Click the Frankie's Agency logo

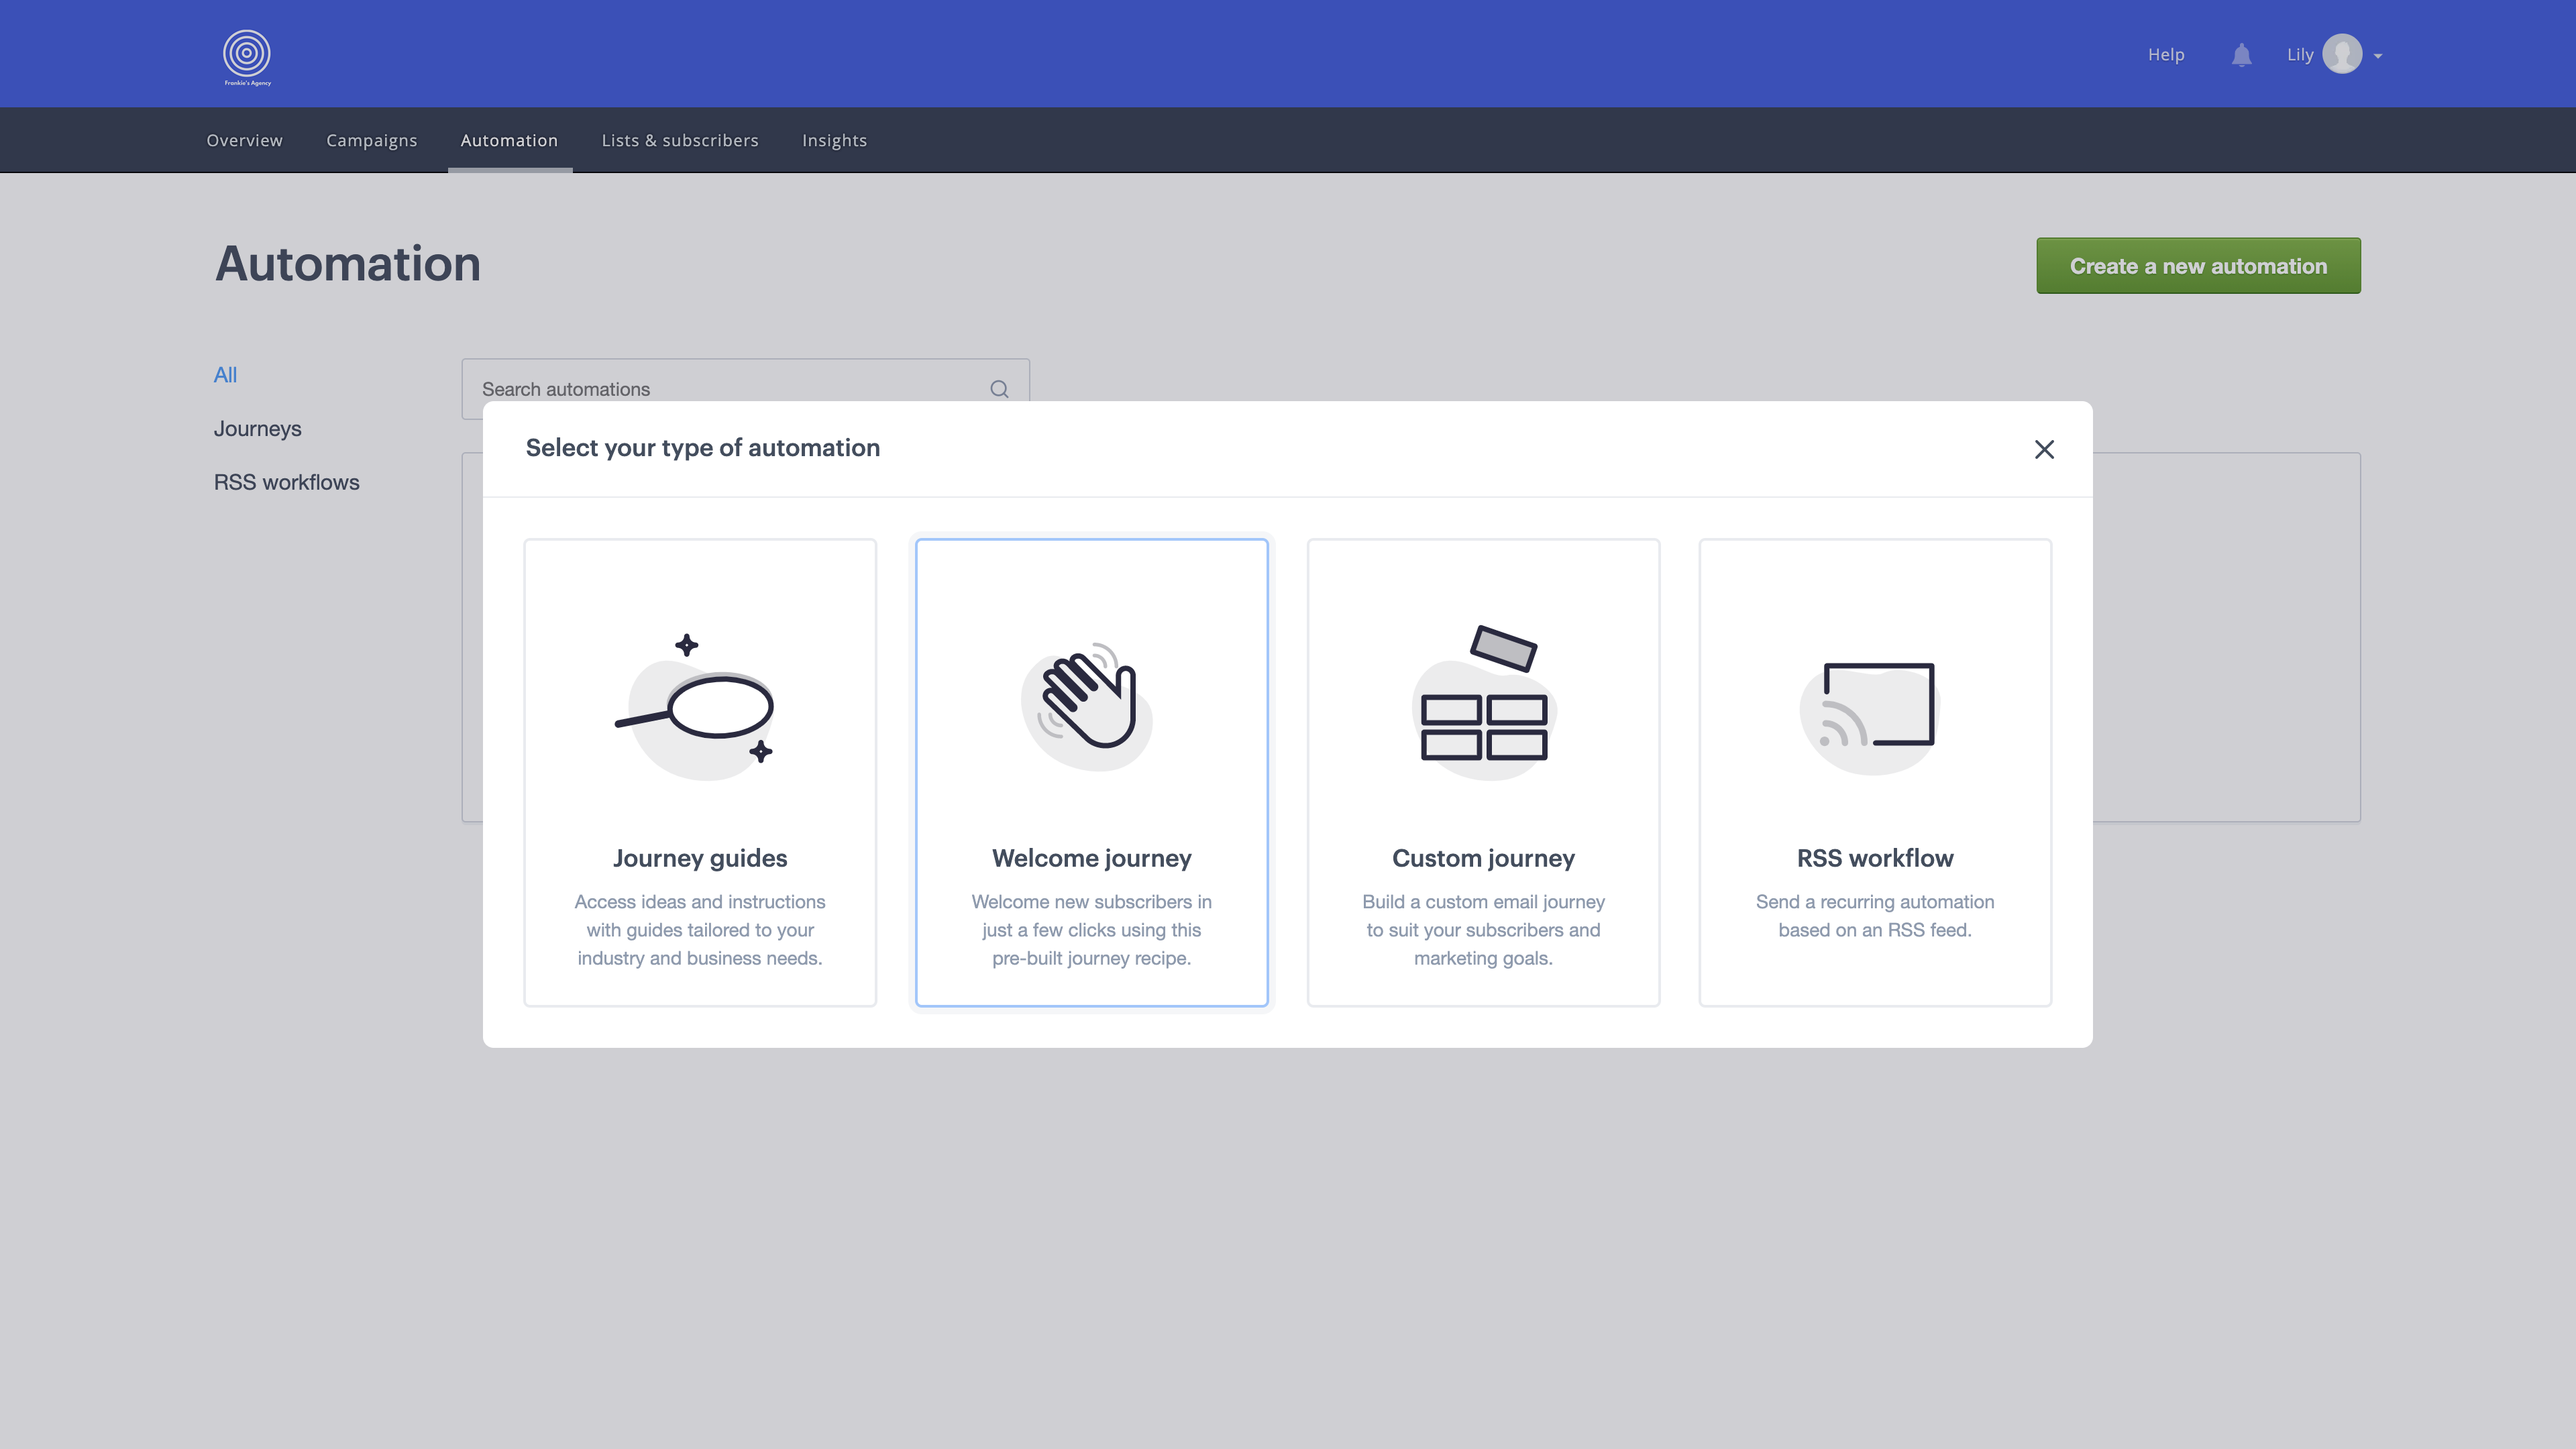246,56
